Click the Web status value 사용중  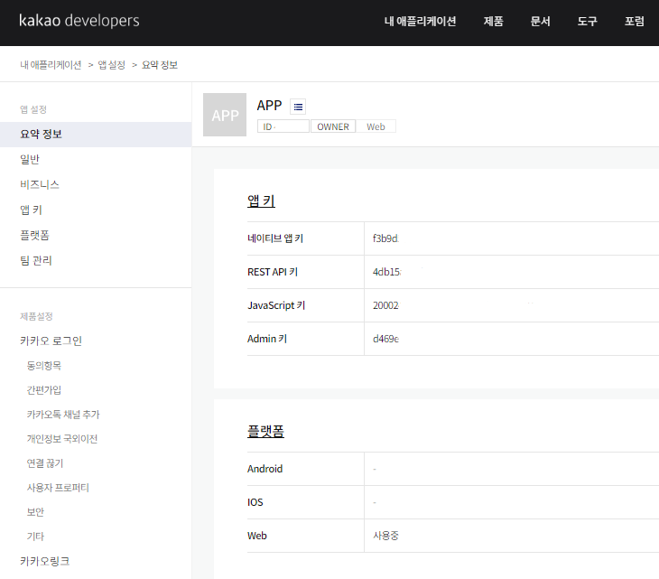pyautogui.click(x=385, y=536)
